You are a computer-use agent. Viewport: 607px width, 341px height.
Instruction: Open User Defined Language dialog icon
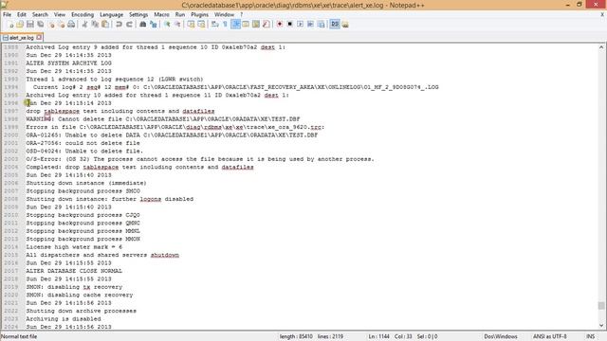246,25
